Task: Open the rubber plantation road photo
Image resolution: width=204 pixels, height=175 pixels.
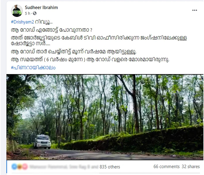Action: point(105,117)
